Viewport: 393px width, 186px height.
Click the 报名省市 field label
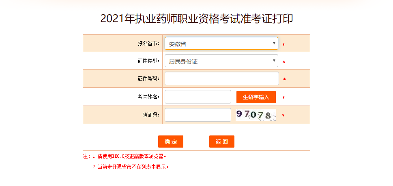click(x=148, y=43)
